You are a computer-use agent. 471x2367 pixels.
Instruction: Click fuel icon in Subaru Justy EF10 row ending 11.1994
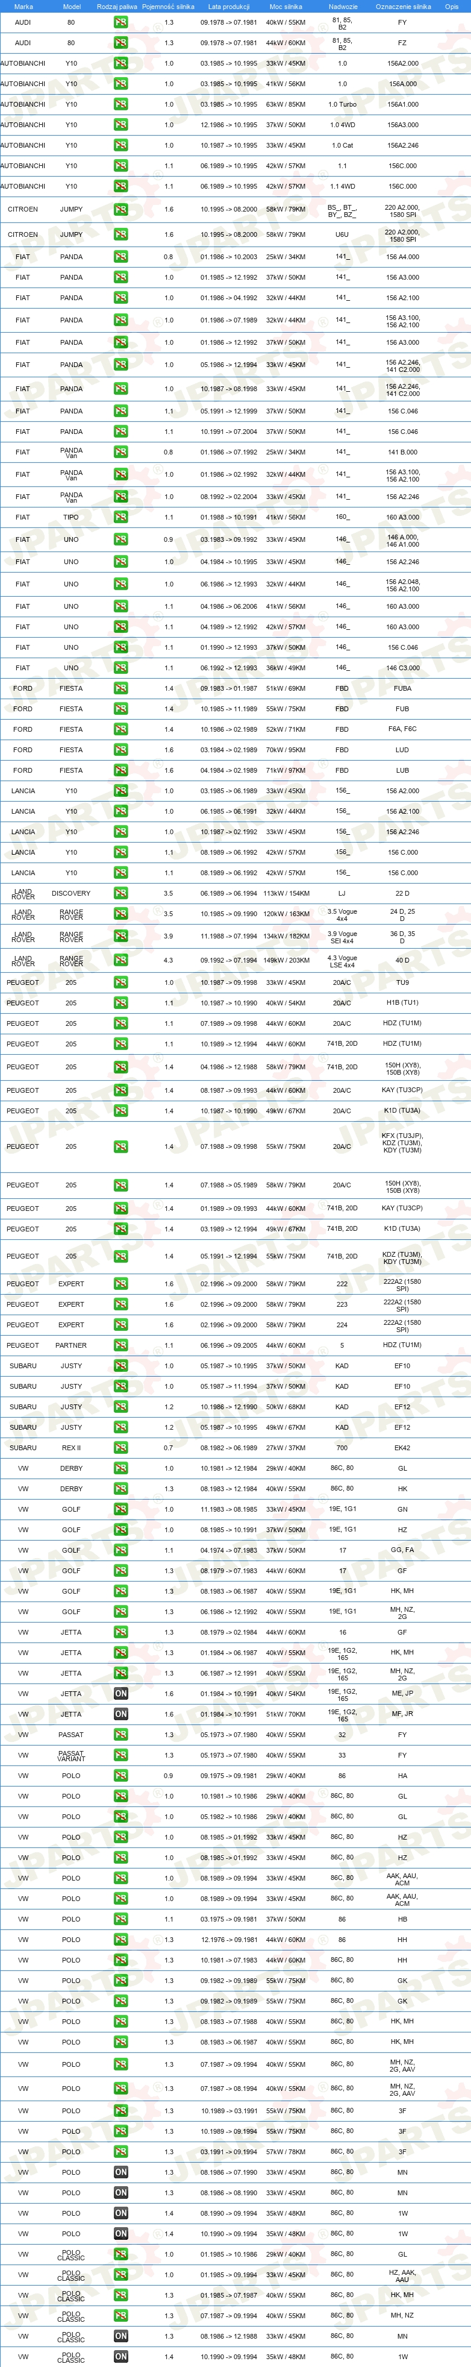pyautogui.click(x=120, y=1386)
